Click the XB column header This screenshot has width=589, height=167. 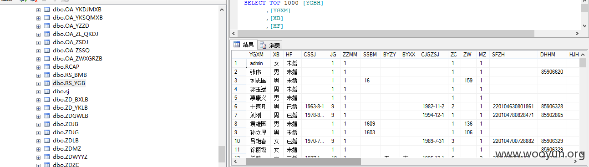[x=277, y=55]
